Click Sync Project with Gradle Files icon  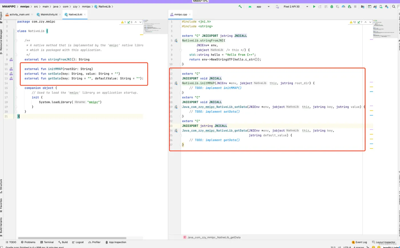(375, 7)
